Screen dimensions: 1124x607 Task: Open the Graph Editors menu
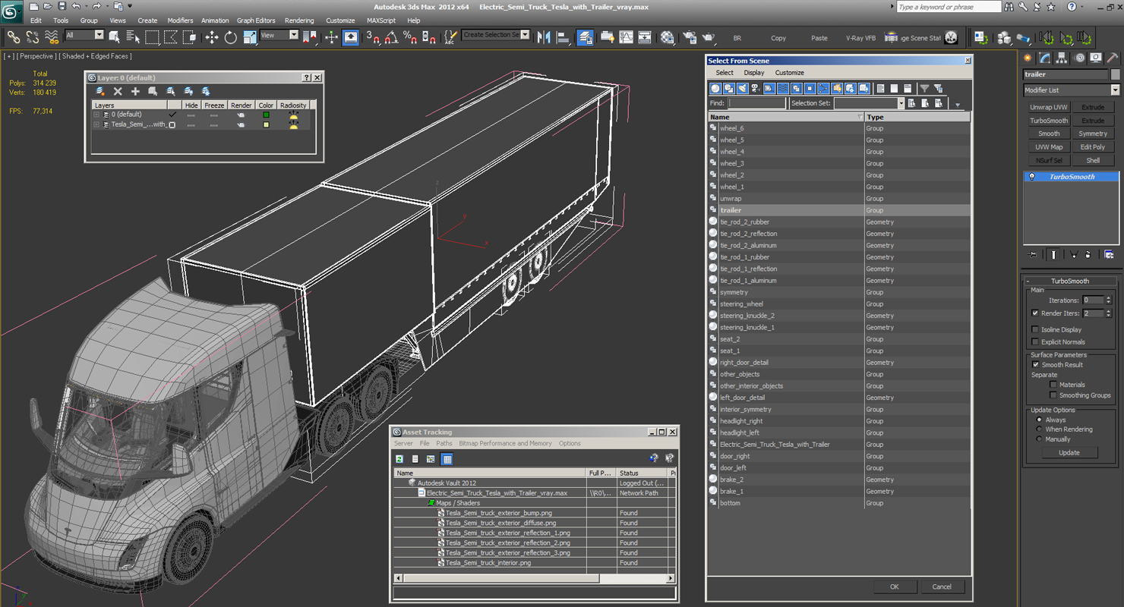tap(256, 20)
